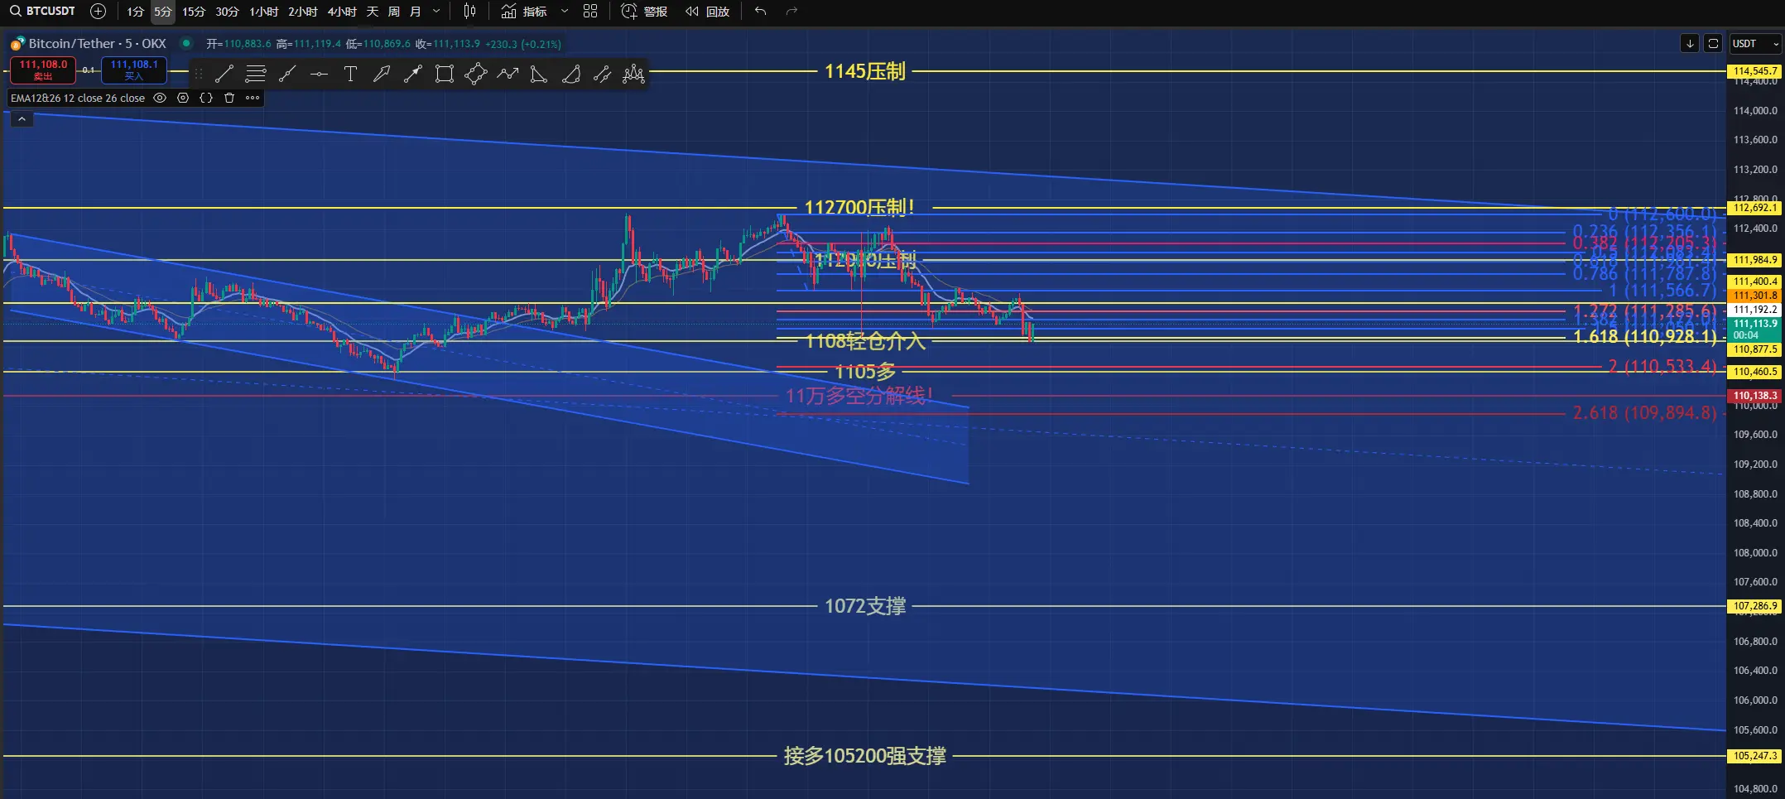The image size is (1785, 799).
Task: Start 回放 bar replay
Action: (708, 12)
